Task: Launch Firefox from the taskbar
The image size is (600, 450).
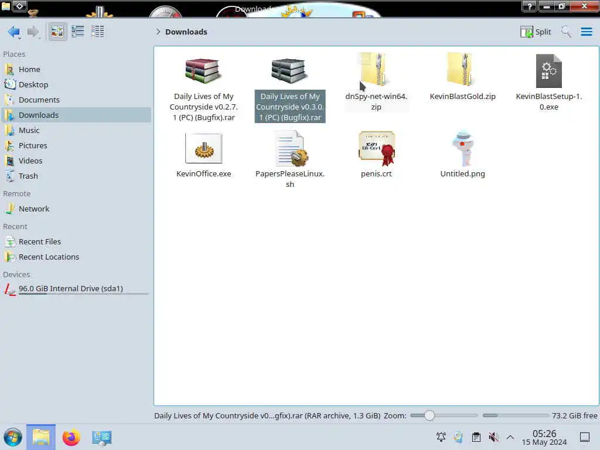Action: 71,437
